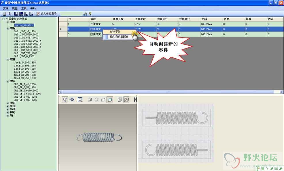Open the 帮助 menu
The image size is (284, 171).
coord(33,8)
